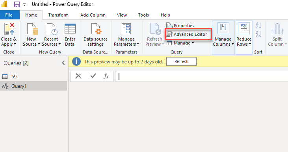Screen dimensions: 288x152
Task: Open Data source settings
Action: 95,35
